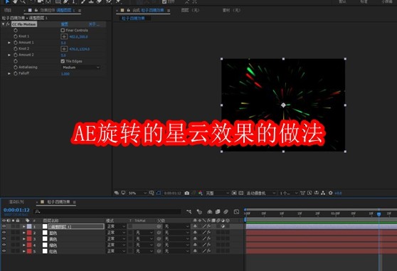This screenshot has height=271, width=397.
Task: Hide the 蓝色 layer eye icon
Action: click(x=4, y=233)
